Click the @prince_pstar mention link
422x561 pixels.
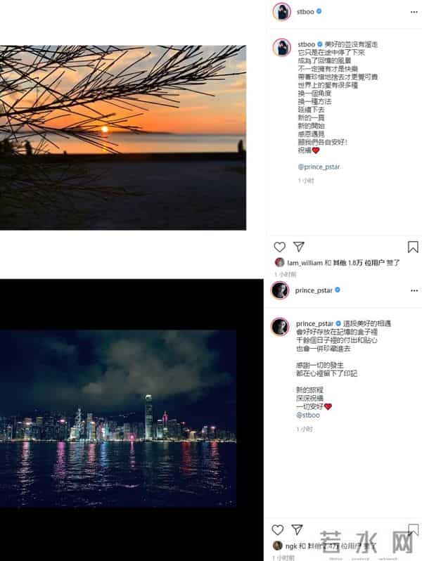[x=319, y=167]
